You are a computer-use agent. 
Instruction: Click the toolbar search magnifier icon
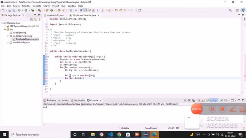coord(230,10)
